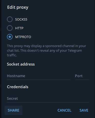Click the selected MTPROTO radio circle
The image size is (95, 118).
coord(10,37)
